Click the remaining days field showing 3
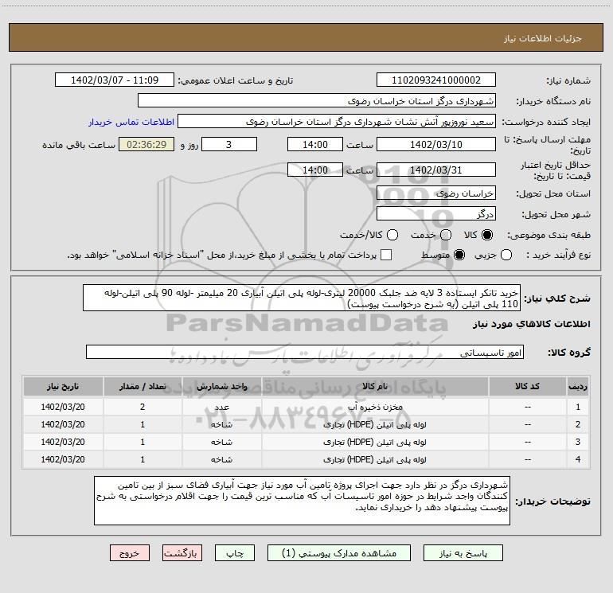Viewport: 613px width, 593px height. [x=229, y=144]
